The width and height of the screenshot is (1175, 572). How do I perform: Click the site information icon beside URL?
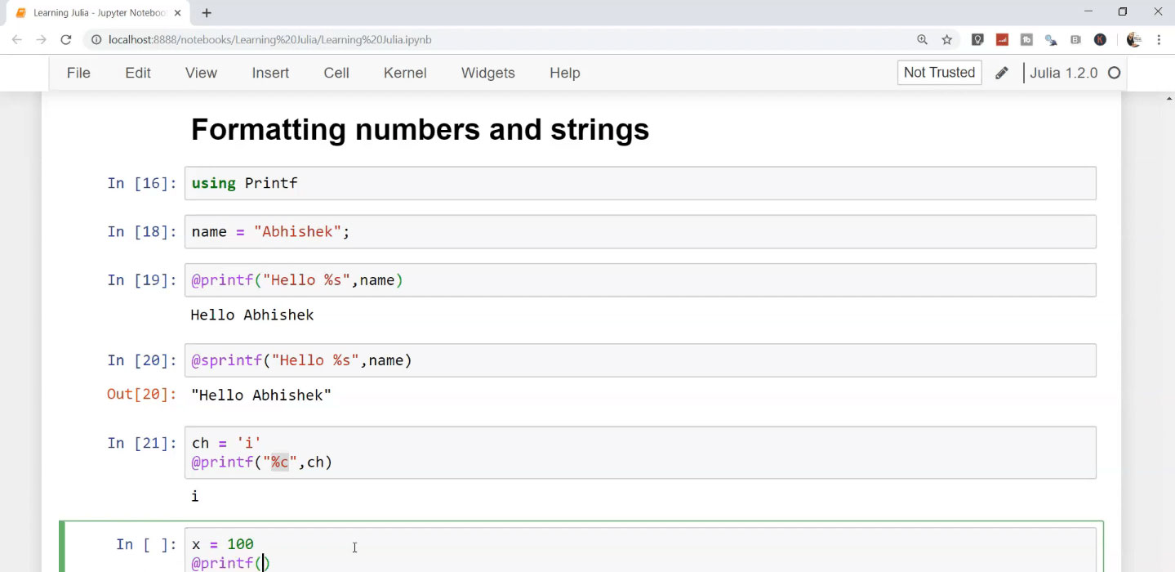(x=96, y=39)
